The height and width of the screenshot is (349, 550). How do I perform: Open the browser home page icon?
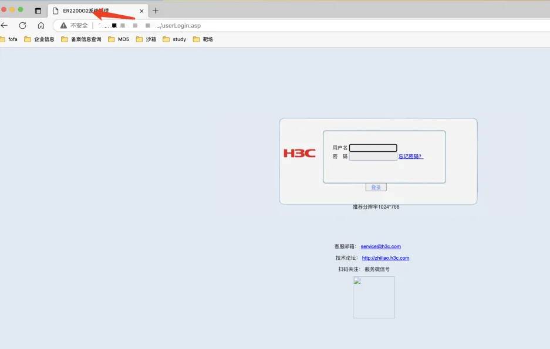click(41, 25)
